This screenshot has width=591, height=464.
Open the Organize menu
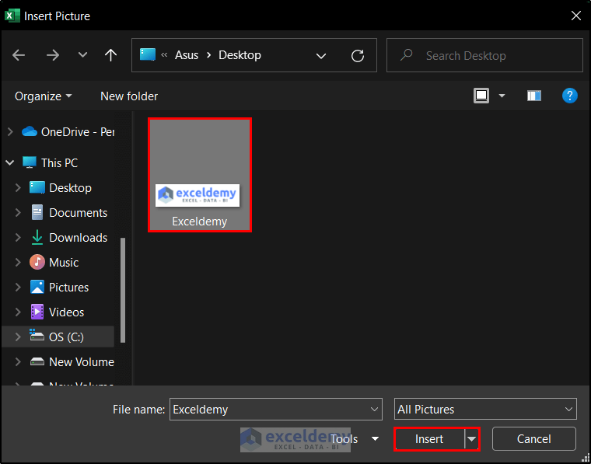(x=43, y=96)
